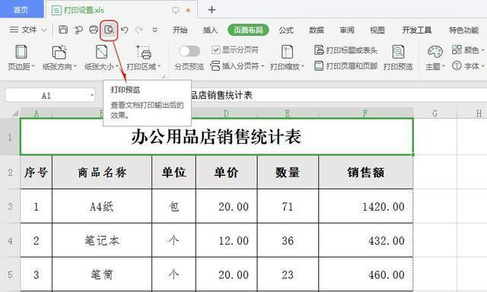Image resolution: width=487 pixels, height=292 pixels.
Task: Click the Print icon in quick toolbar
Action: click(94, 30)
